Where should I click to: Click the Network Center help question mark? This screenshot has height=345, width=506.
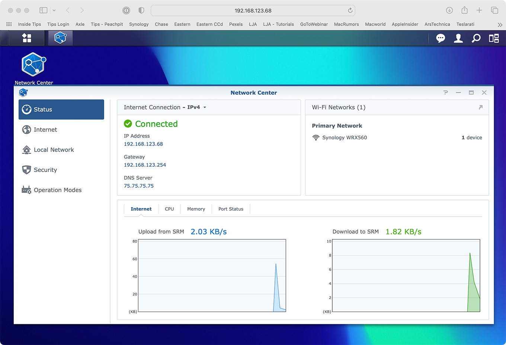coord(445,92)
